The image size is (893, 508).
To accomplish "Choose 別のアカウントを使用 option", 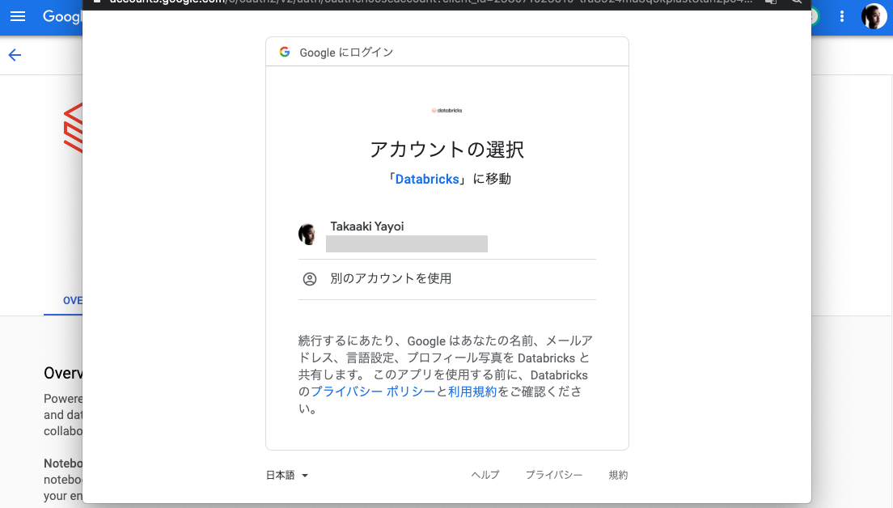I will tap(447, 279).
